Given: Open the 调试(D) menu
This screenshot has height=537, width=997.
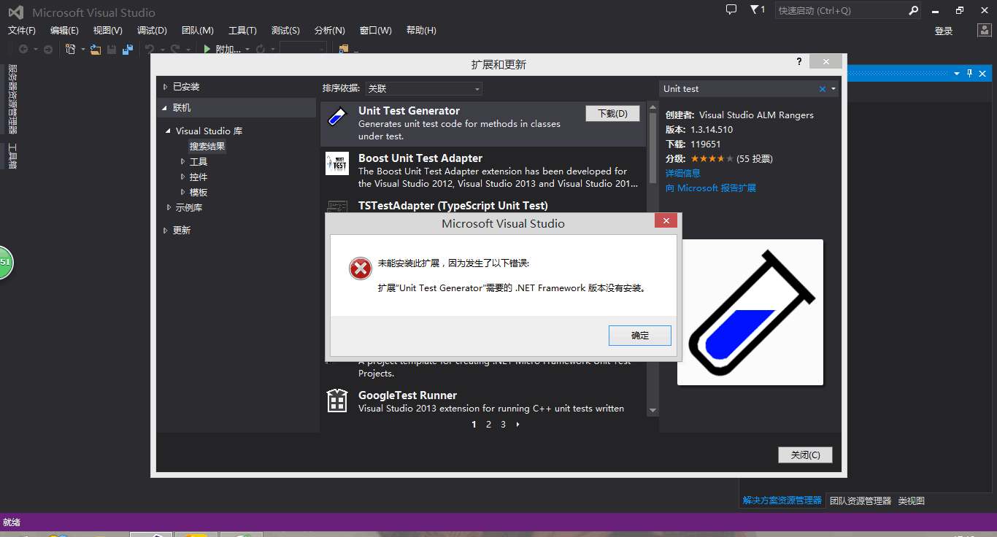Looking at the screenshot, I should point(152,30).
